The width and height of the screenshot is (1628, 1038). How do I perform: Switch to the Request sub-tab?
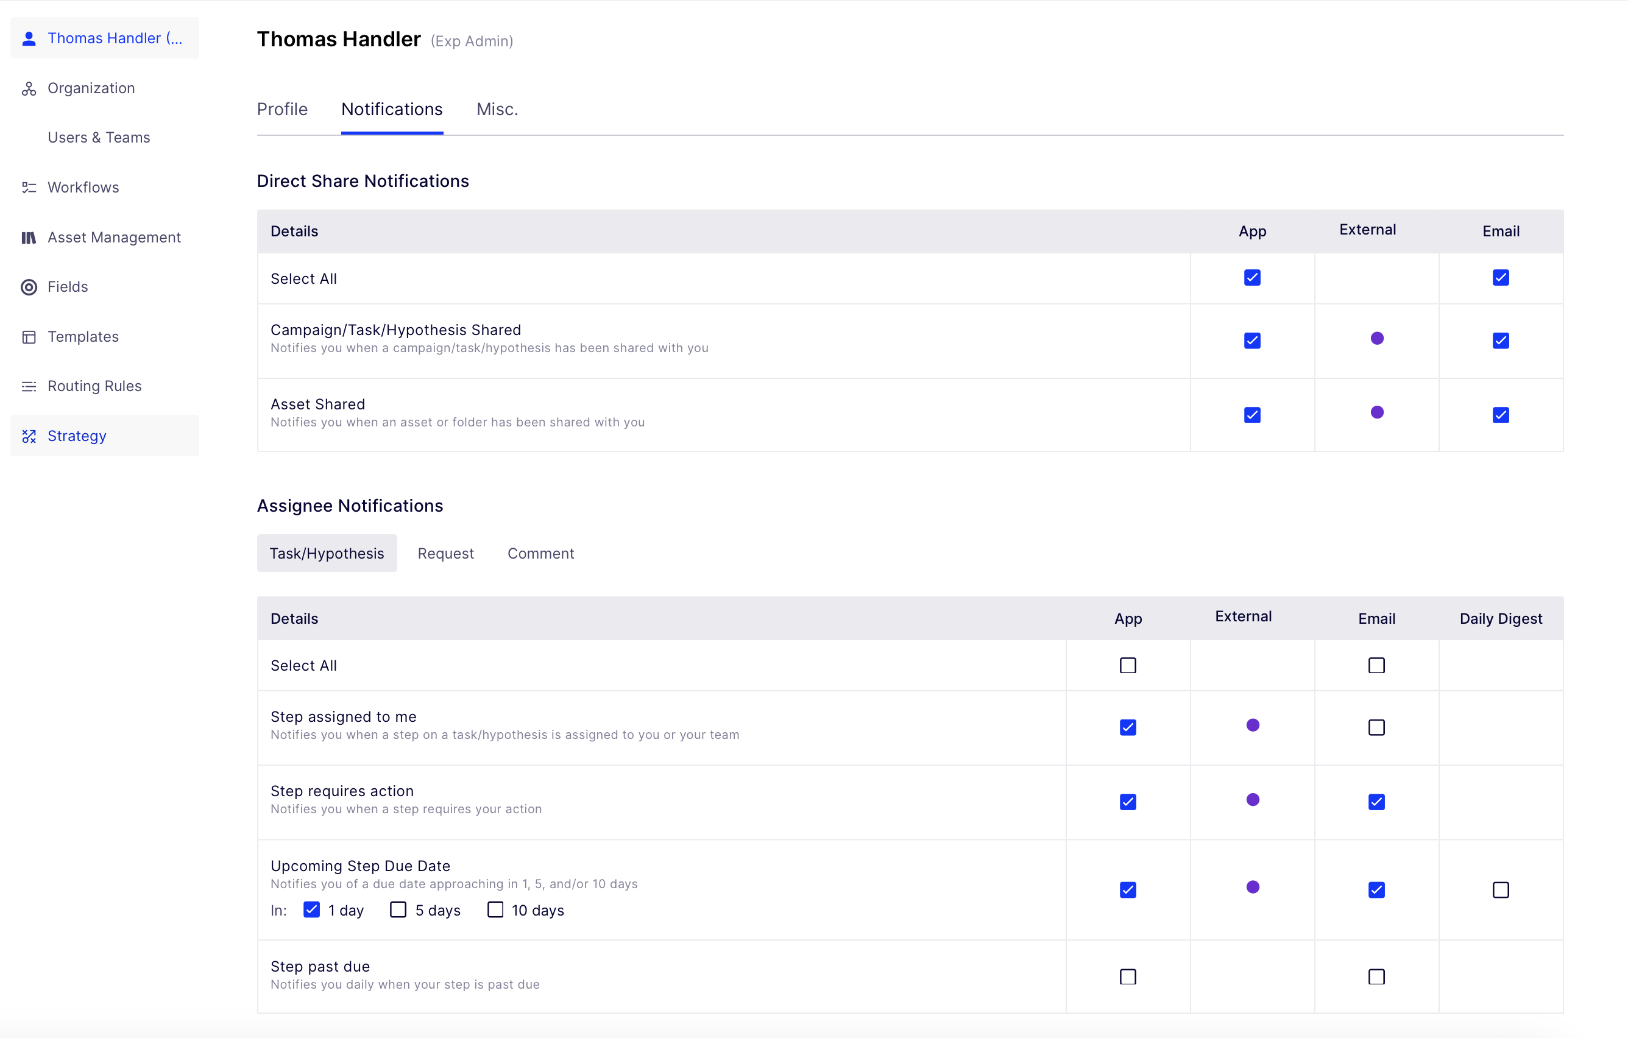click(x=445, y=554)
